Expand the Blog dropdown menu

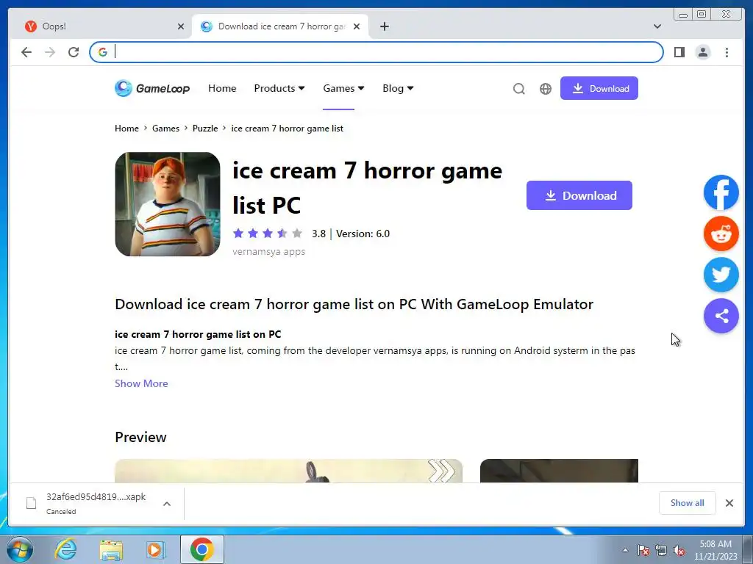coord(398,88)
